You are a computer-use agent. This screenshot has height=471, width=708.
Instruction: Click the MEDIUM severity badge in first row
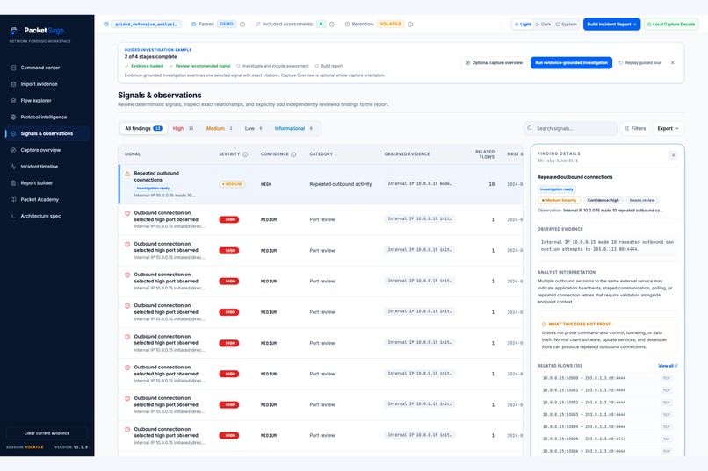pyautogui.click(x=232, y=184)
